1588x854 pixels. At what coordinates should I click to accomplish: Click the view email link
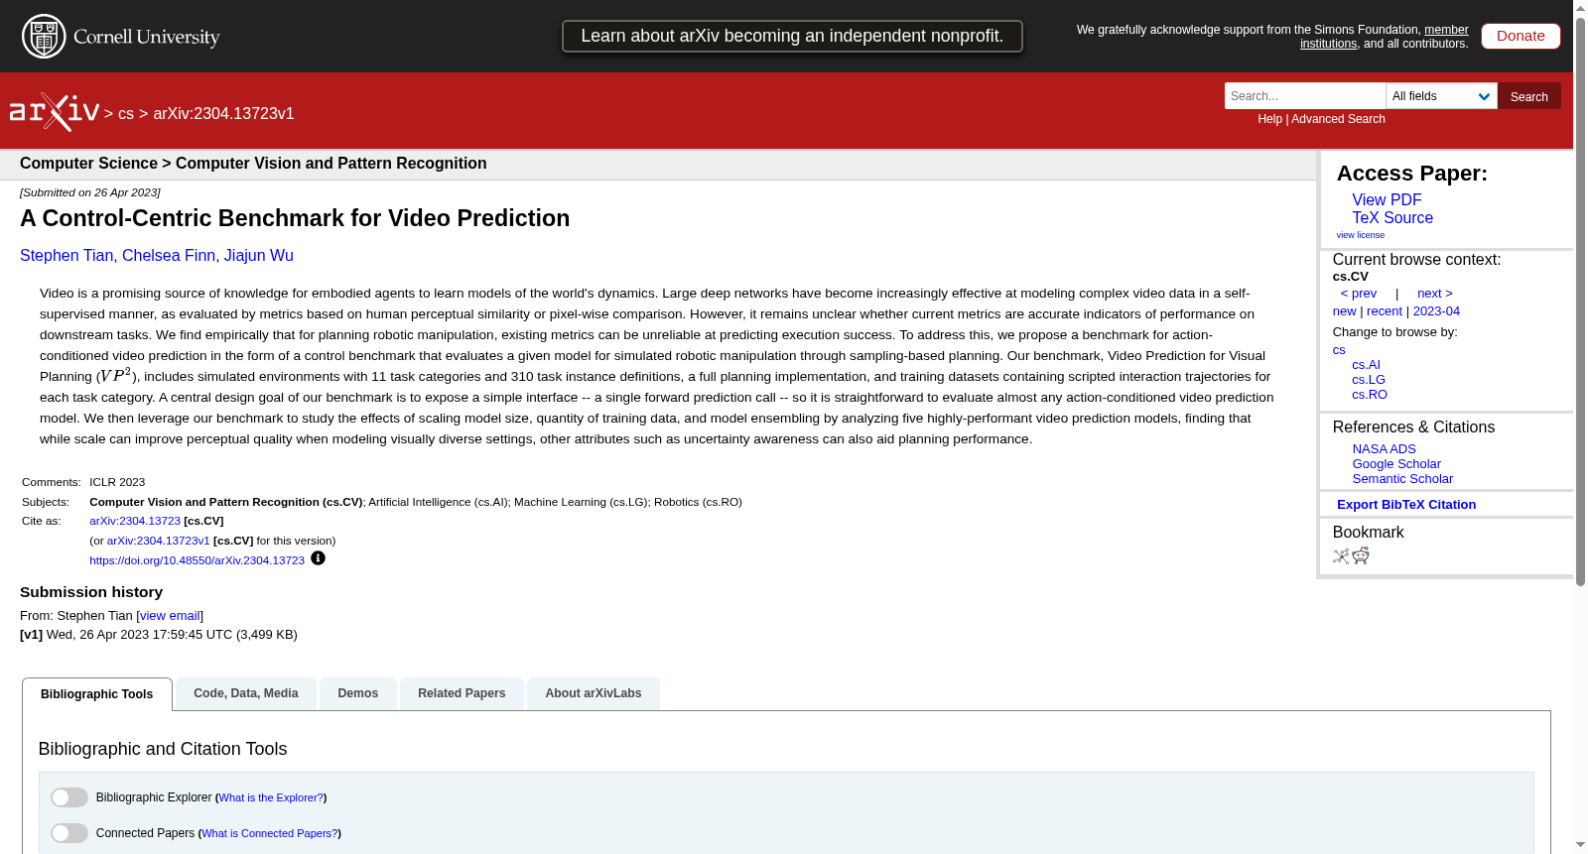tap(170, 616)
